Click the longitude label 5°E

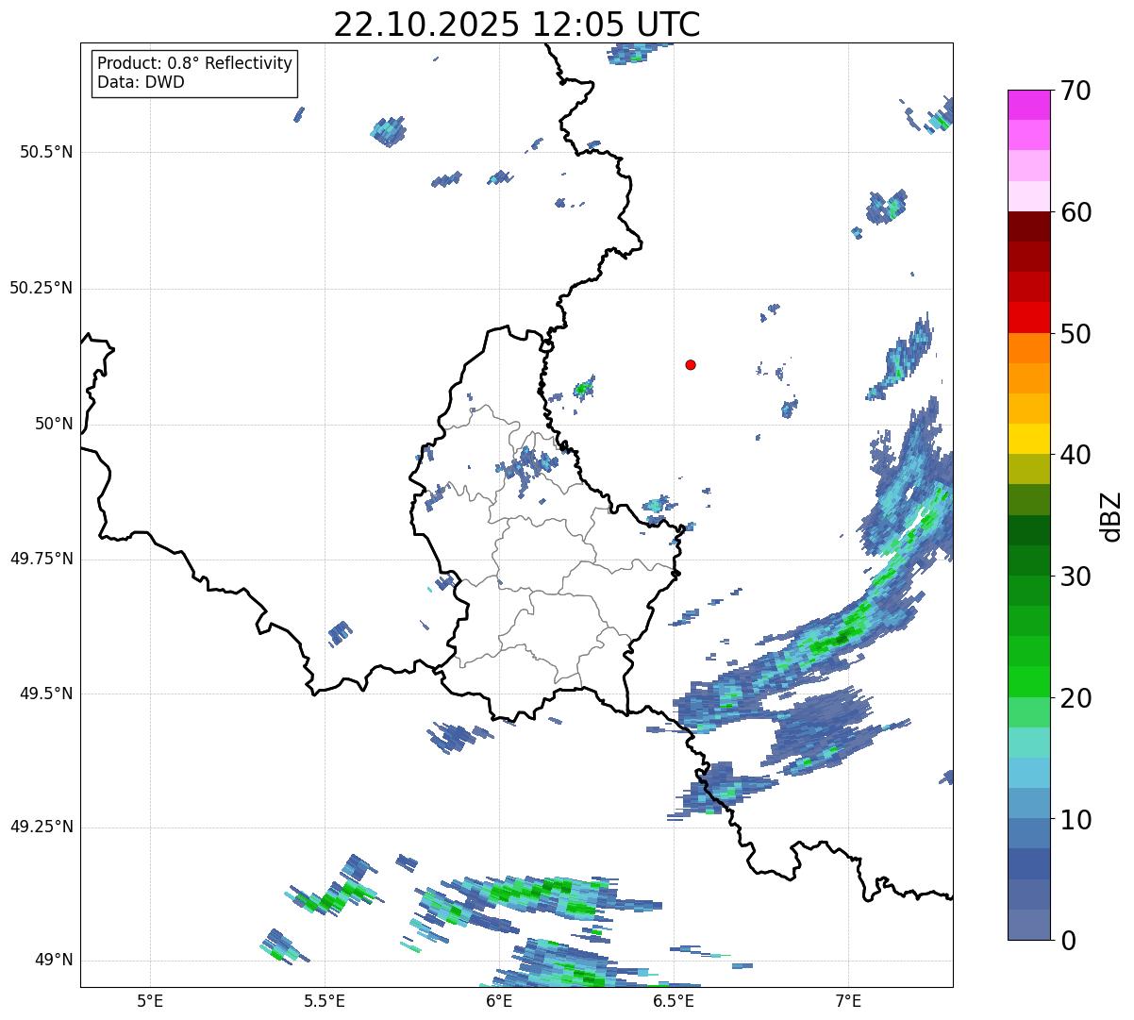click(150, 1000)
